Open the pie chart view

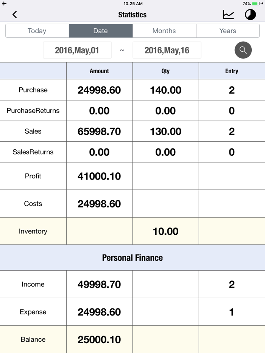(x=250, y=14)
